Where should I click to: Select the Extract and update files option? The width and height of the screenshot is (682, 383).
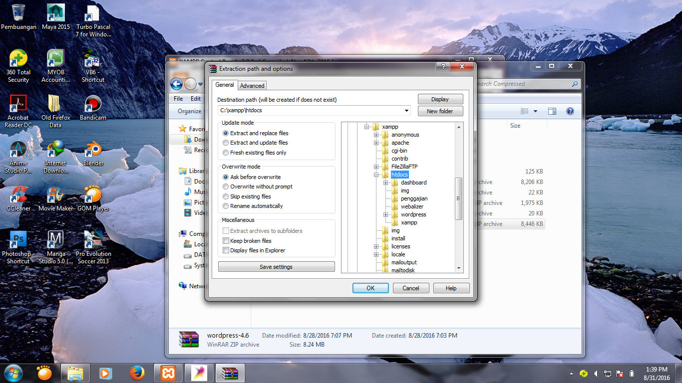(255, 143)
